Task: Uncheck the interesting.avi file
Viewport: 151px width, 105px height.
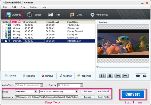Action: pyautogui.click(x=6, y=41)
